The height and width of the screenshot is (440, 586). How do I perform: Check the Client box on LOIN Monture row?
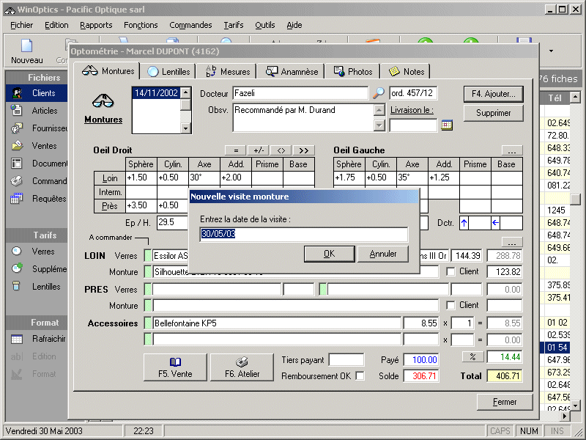pos(452,272)
